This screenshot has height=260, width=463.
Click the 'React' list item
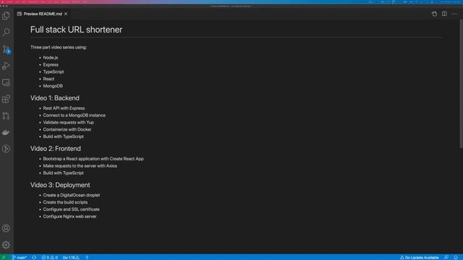[48, 79]
